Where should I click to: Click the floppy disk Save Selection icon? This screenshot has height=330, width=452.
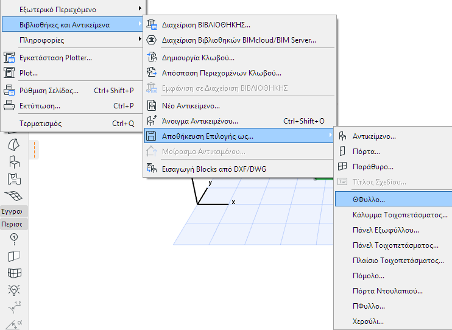[151, 136]
